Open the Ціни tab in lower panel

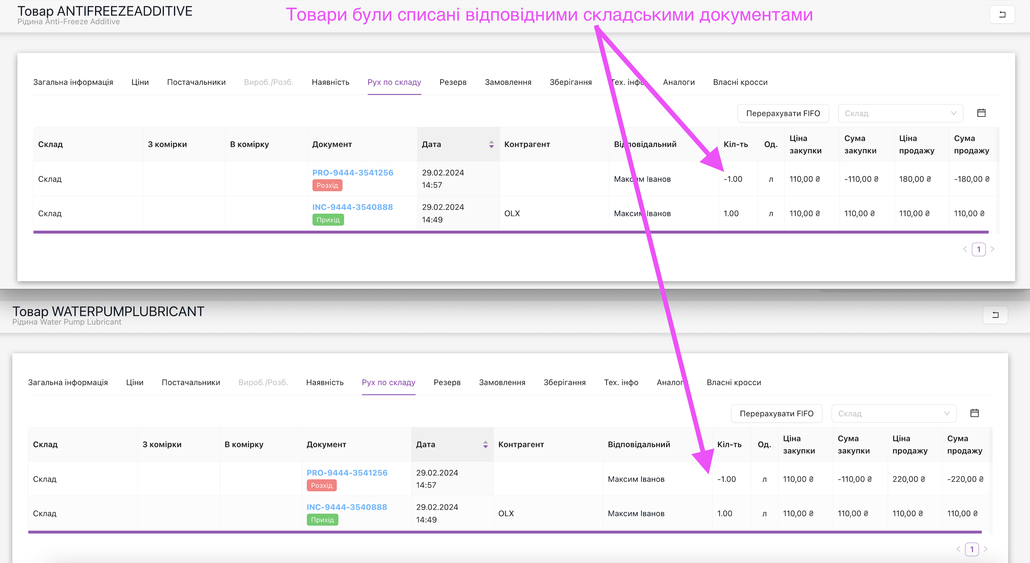pos(134,383)
